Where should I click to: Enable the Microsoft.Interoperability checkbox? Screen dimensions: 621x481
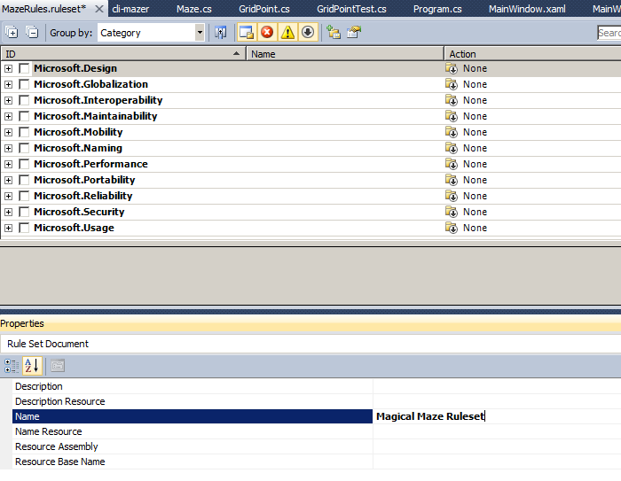(24, 100)
